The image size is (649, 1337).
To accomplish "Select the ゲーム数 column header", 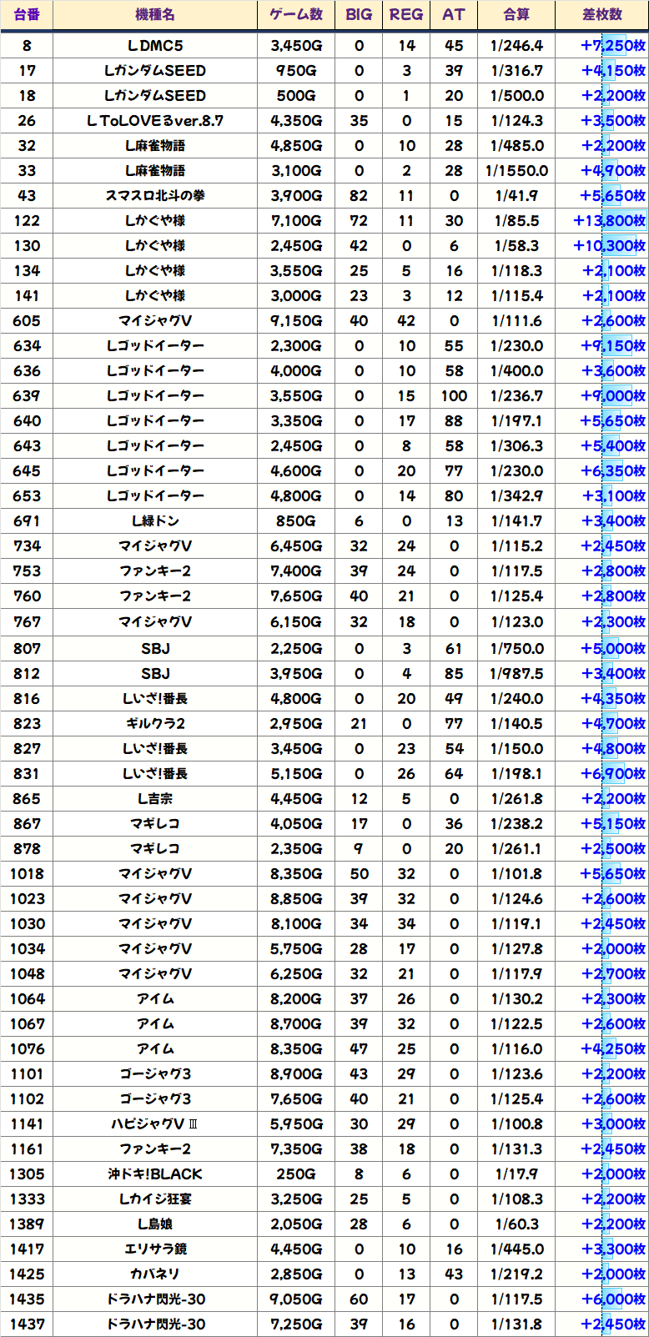I will (x=296, y=15).
